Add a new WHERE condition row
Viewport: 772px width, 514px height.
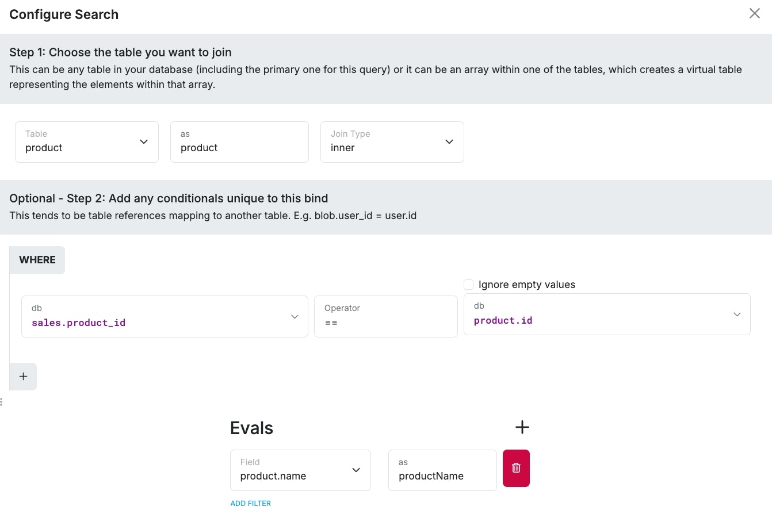[23, 377]
